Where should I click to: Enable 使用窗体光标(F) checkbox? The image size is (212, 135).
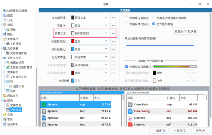126,24
